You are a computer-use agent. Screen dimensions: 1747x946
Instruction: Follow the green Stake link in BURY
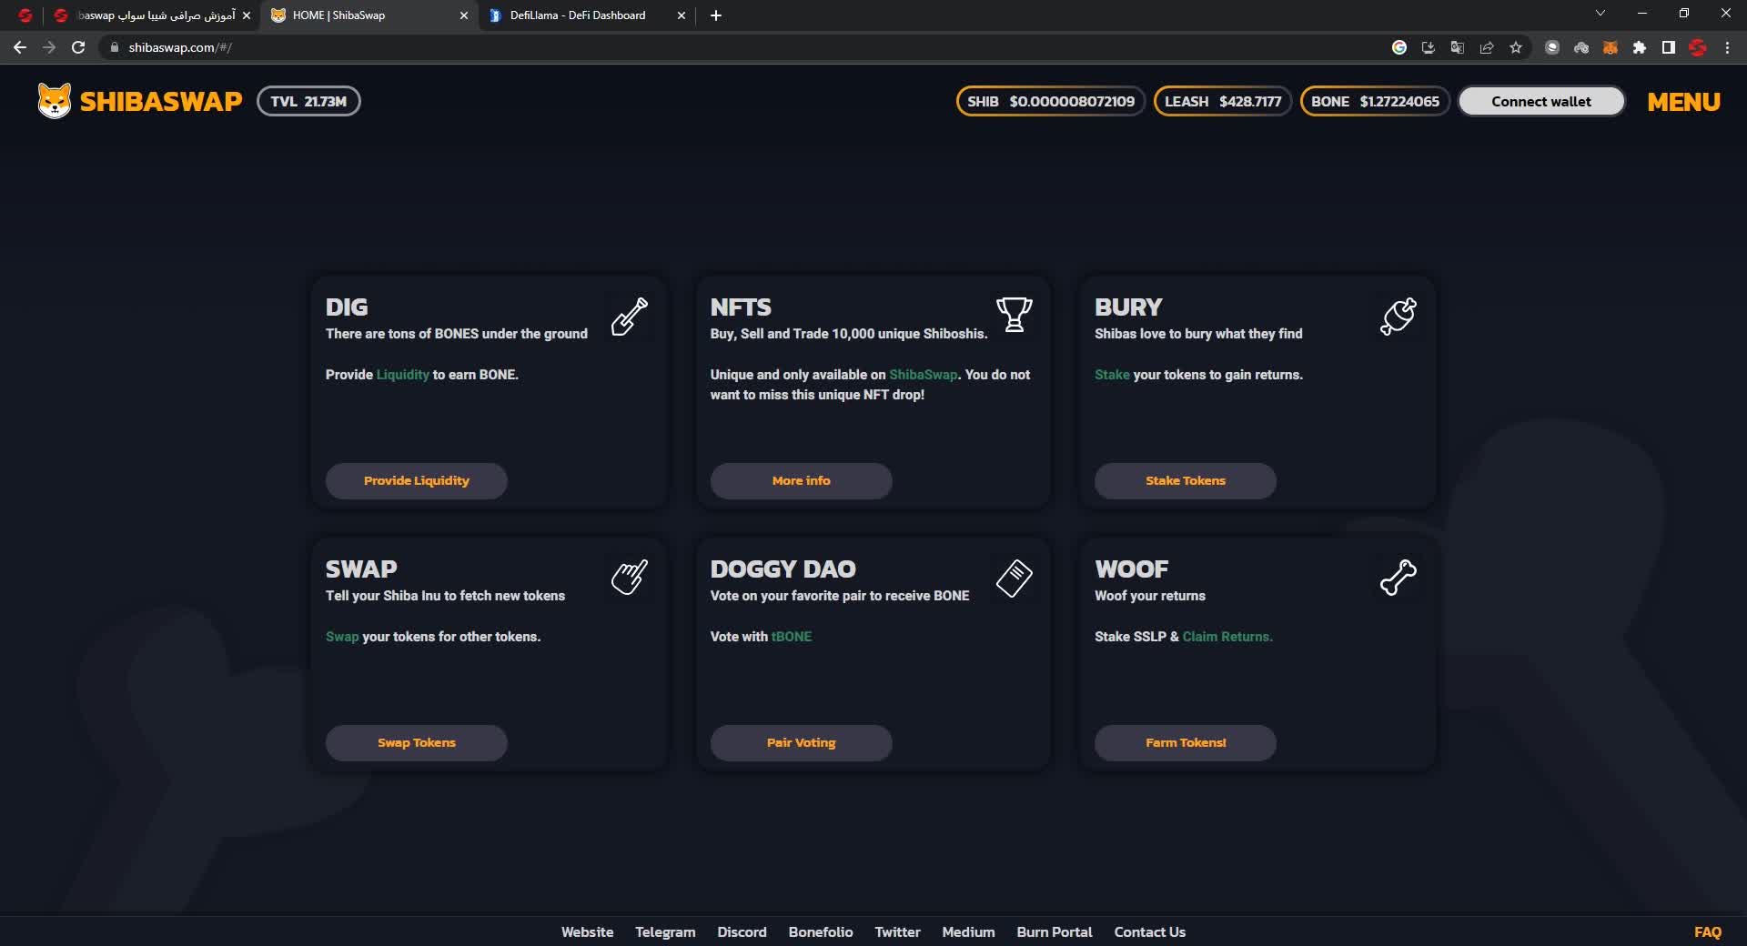click(x=1112, y=375)
